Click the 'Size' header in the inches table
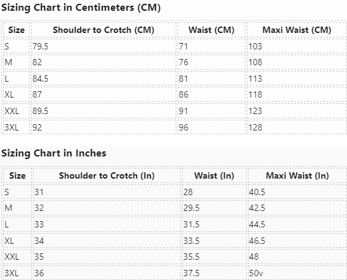 (x=17, y=175)
